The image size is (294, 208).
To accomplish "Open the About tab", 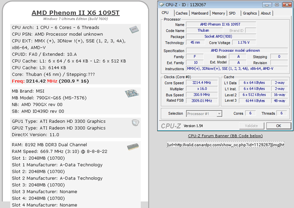I will [266, 13].
